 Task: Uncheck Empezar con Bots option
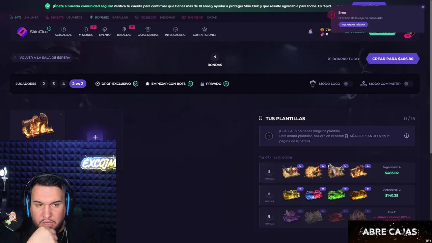(190, 84)
